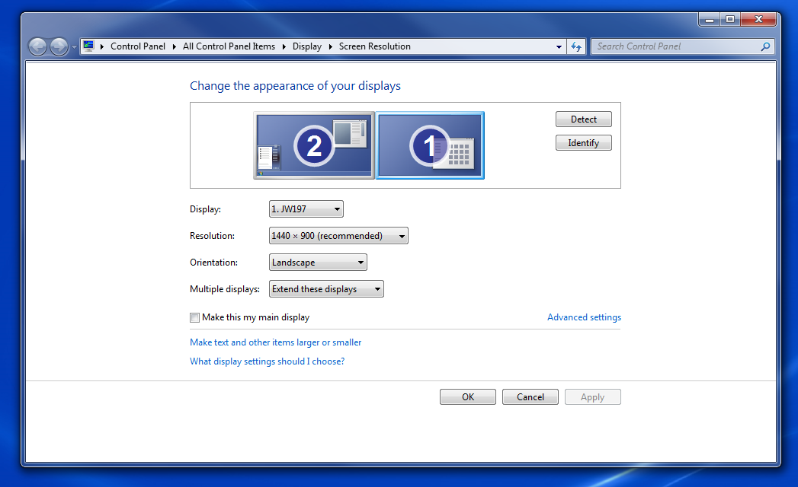This screenshot has height=487, width=798.
Task: Open Advanced settings link
Action: [585, 317]
